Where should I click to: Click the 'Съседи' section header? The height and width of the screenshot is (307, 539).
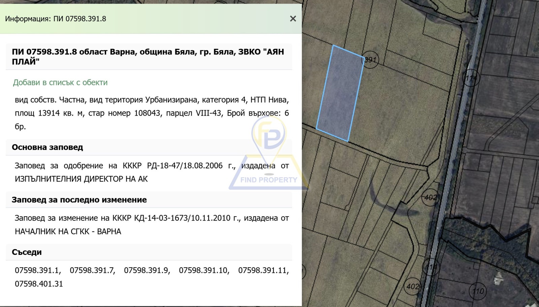tap(27, 252)
